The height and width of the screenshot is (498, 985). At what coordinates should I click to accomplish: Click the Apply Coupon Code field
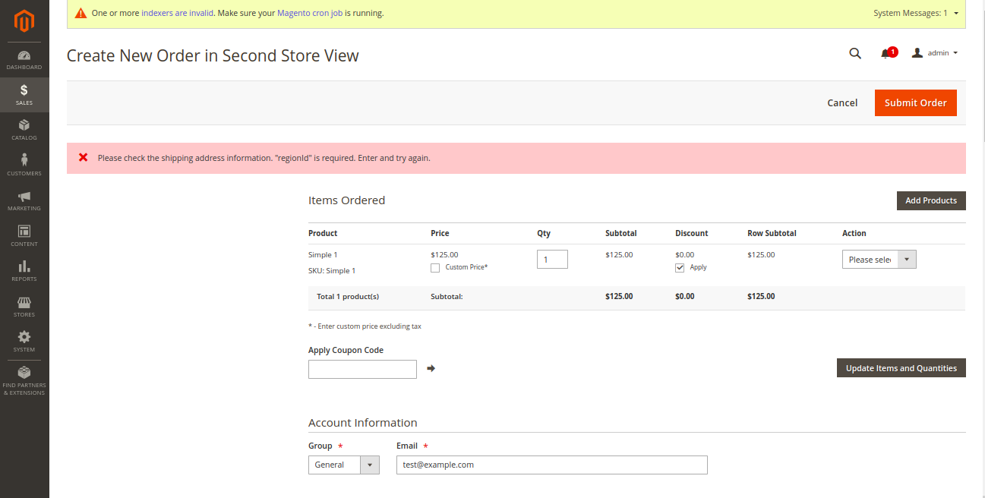[x=362, y=369]
